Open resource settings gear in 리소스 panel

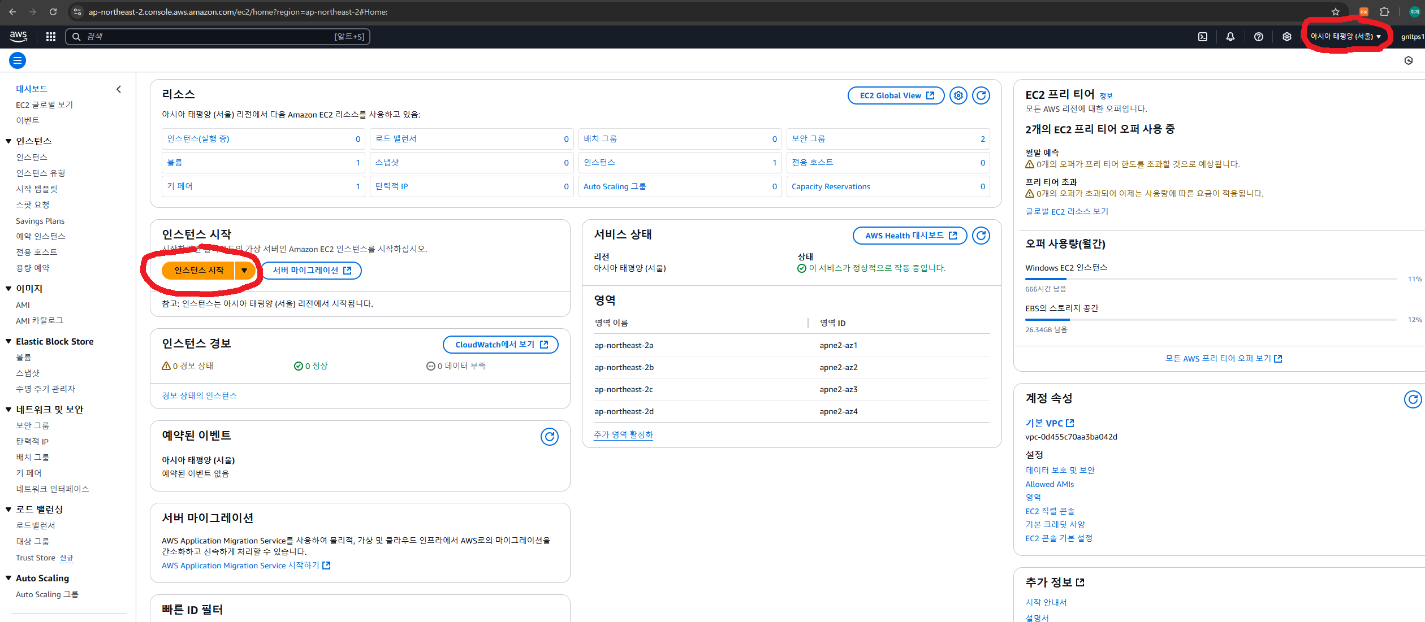coord(958,95)
